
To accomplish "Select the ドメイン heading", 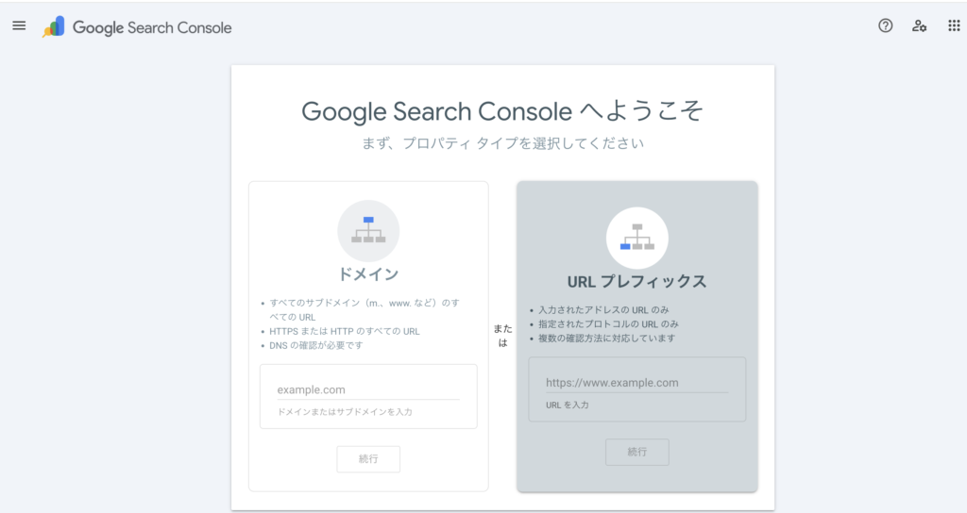I will coord(369,274).
